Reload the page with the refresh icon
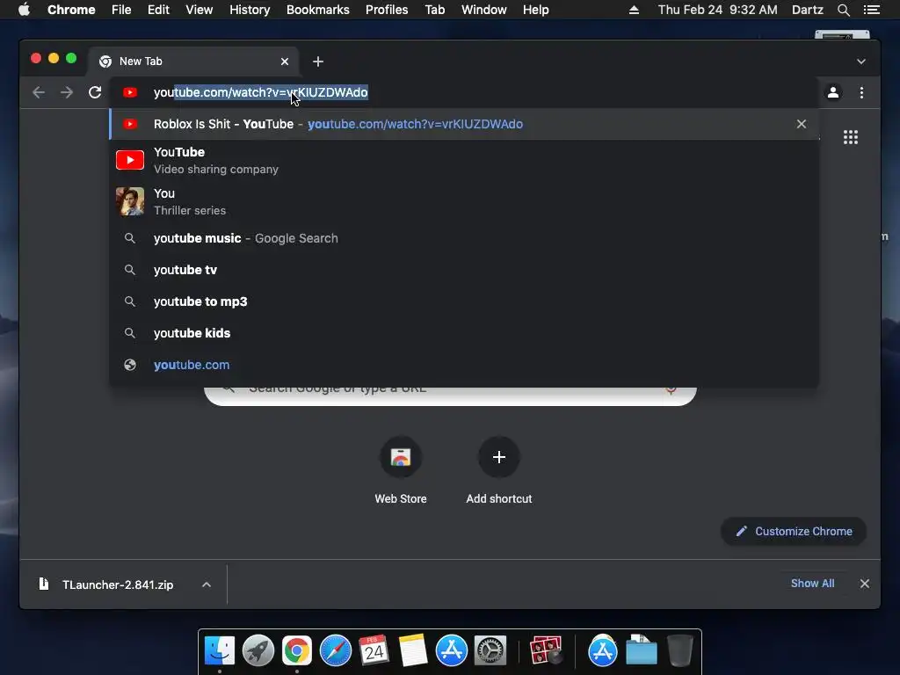 95,92
